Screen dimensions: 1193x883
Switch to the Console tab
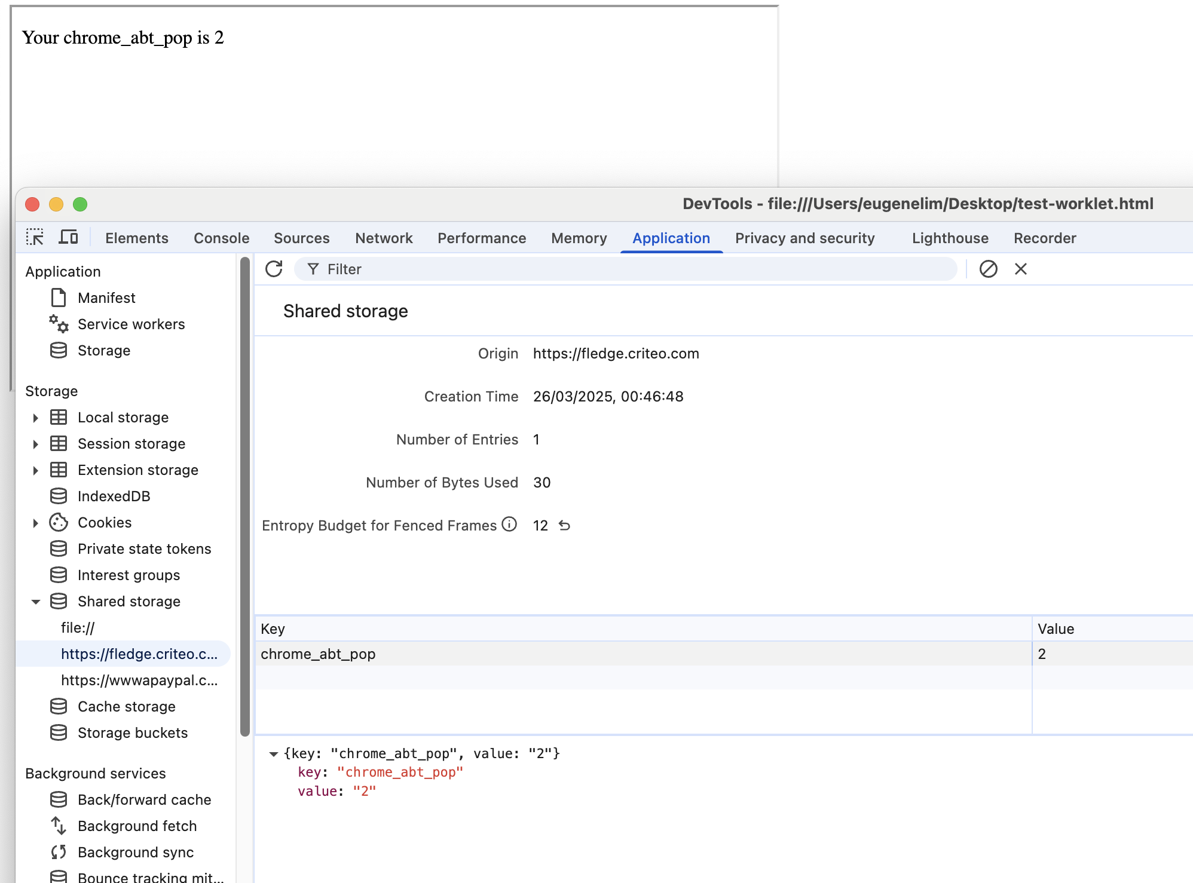point(221,238)
